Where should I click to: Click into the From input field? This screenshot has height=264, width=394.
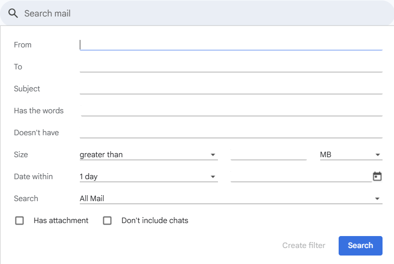[231, 45]
